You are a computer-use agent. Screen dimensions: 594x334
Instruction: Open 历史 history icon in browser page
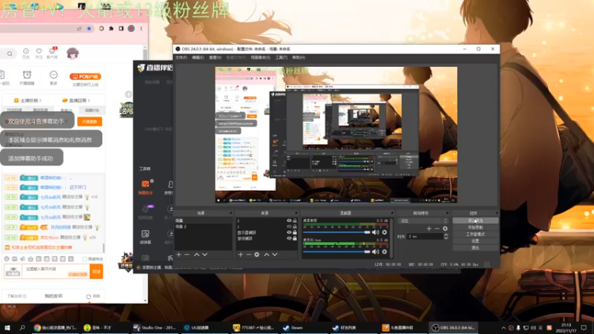(26, 53)
